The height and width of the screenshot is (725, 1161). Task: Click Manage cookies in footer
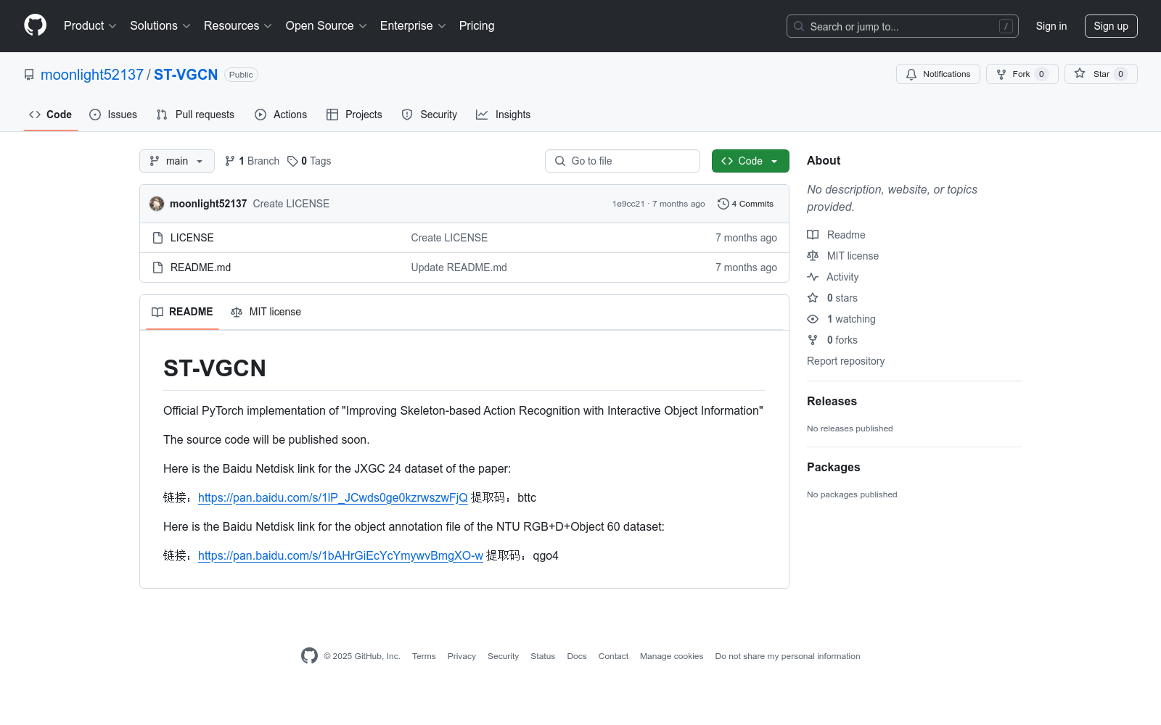[x=672, y=656]
